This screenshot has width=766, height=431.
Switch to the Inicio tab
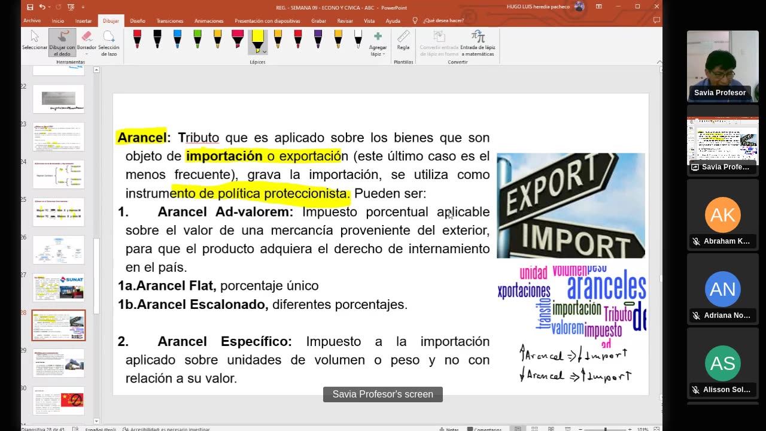tap(58, 20)
